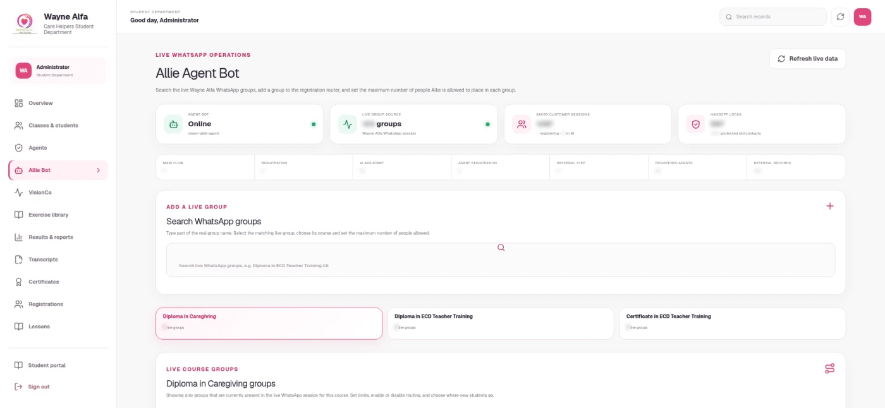Image resolution: width=885 pixels, height=408 pixels.
Task: Click the Agents shield icon
Action: pyautogui.click(x=18, y=148)
